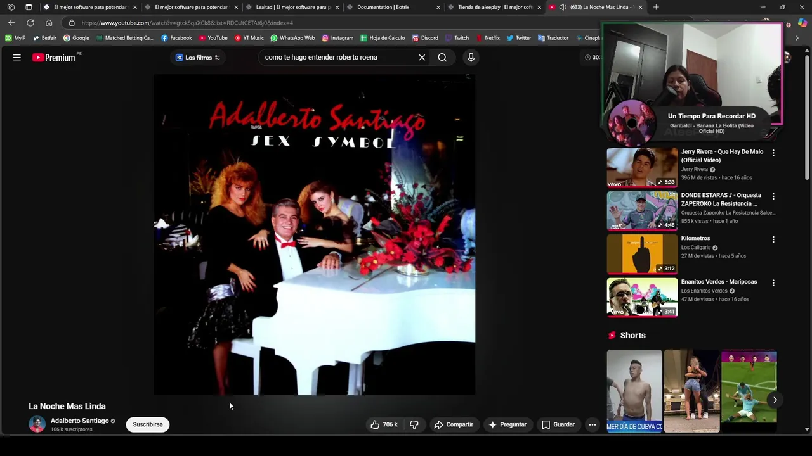Show more bookmarks with chevron
Screen dimensions: 812x456
pyautogui.click(x=797, y=38)
